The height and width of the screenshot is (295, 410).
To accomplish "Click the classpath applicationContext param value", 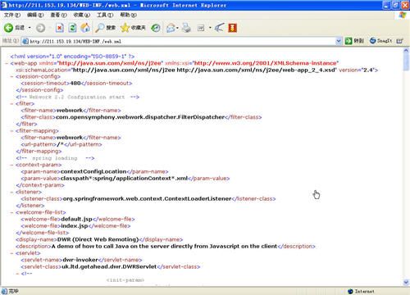I will pos(124,179).
